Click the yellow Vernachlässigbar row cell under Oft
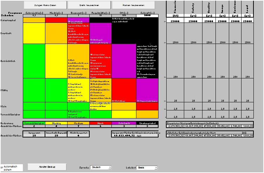The image size is (264, 173). [x=124, y=114]
